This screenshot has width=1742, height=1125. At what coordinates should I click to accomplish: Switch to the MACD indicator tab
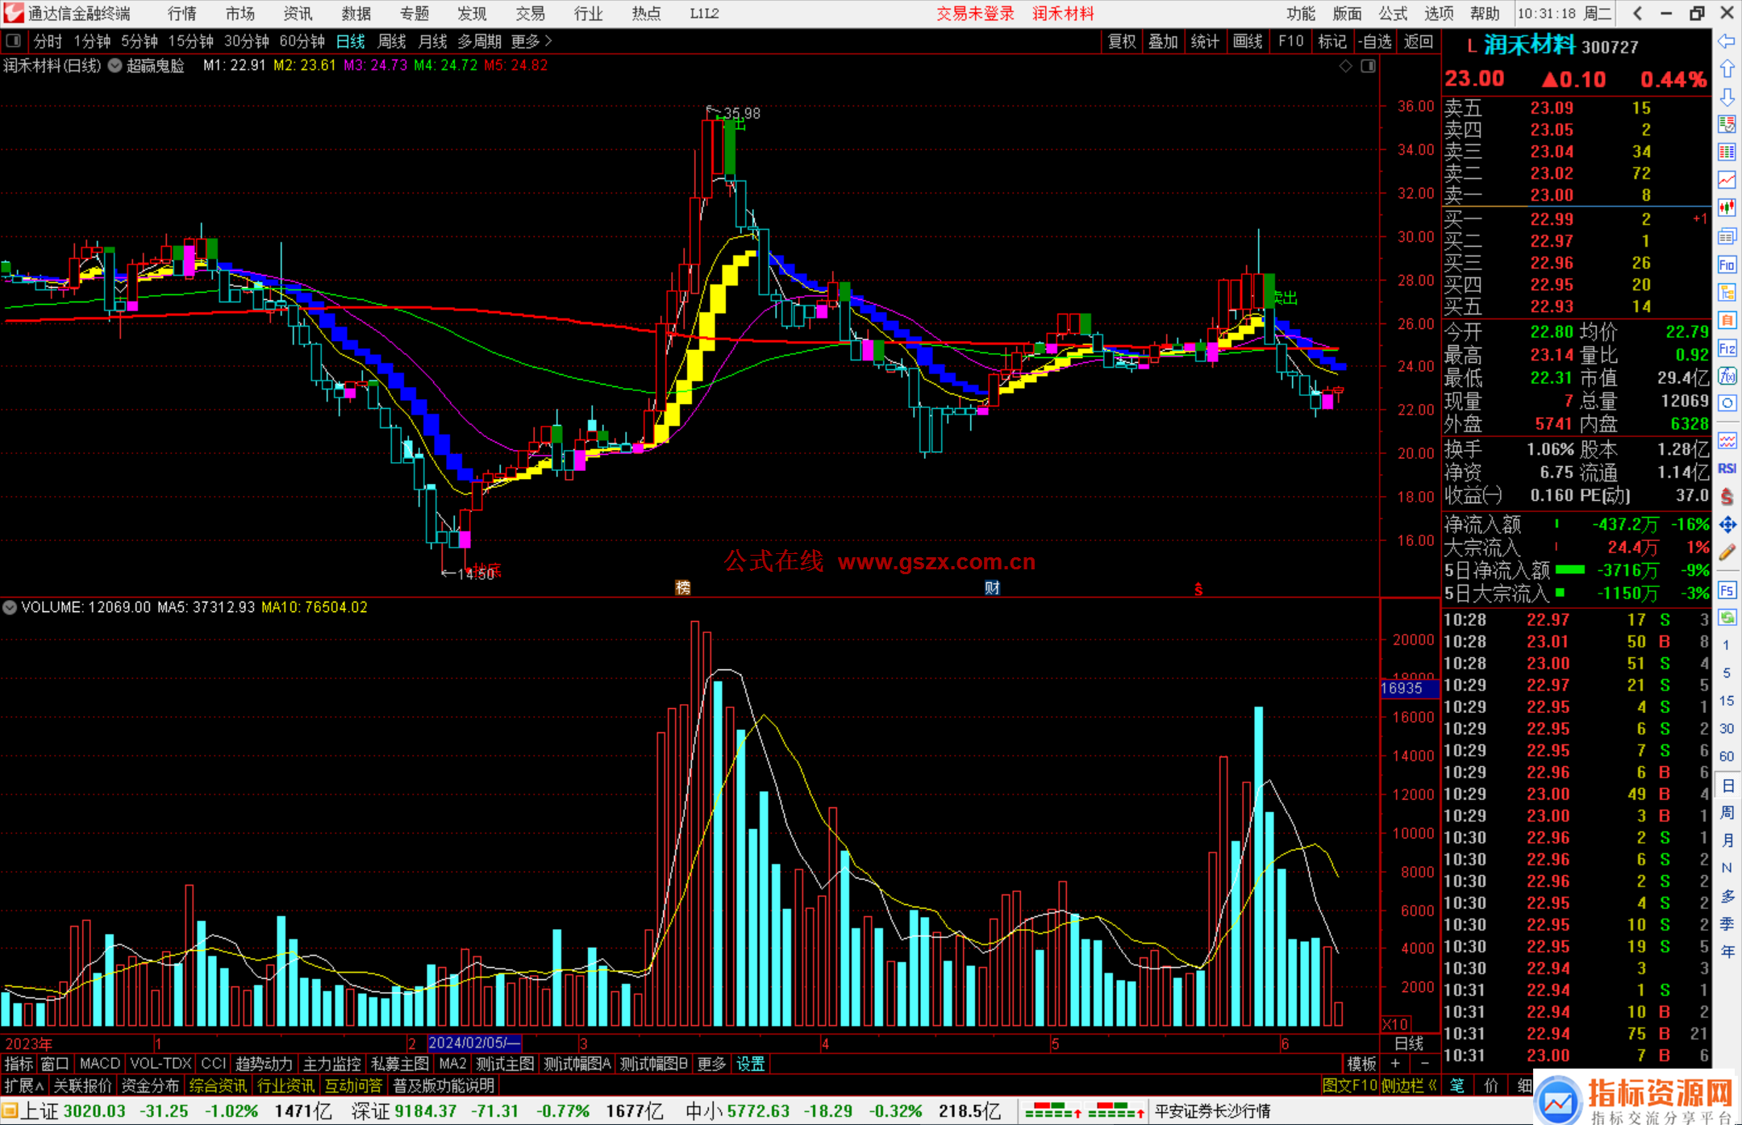tap(100, 1064)
